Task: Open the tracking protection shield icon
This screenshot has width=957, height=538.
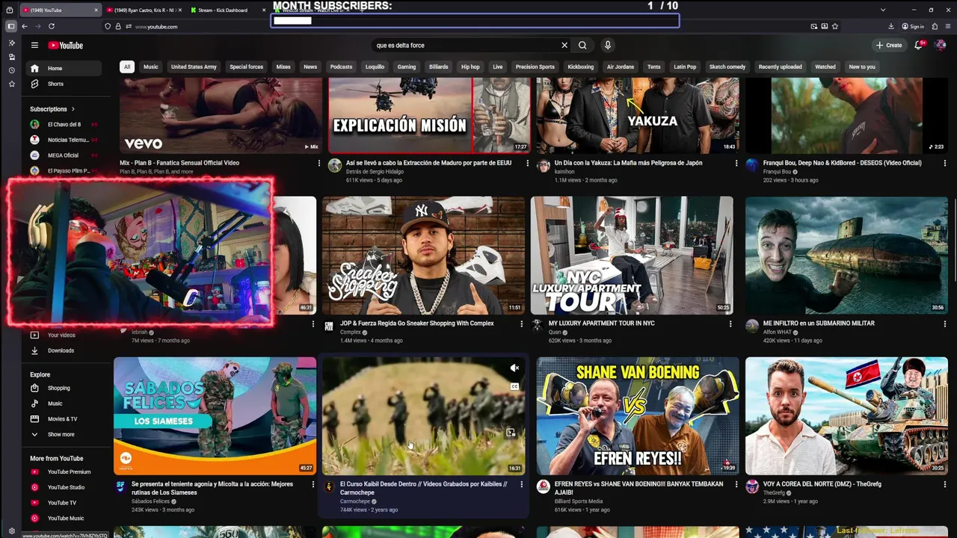Action: point(108,26)
